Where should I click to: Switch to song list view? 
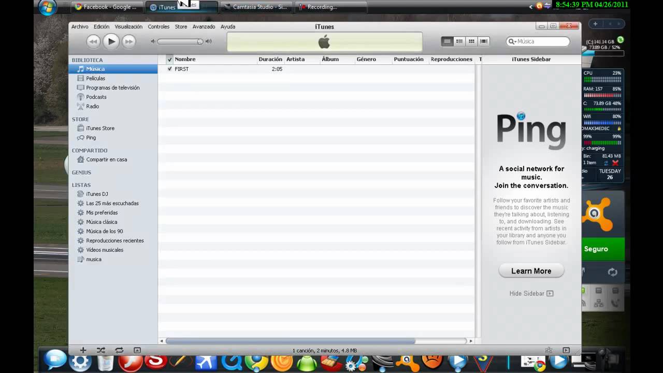(x=447, y=41)
